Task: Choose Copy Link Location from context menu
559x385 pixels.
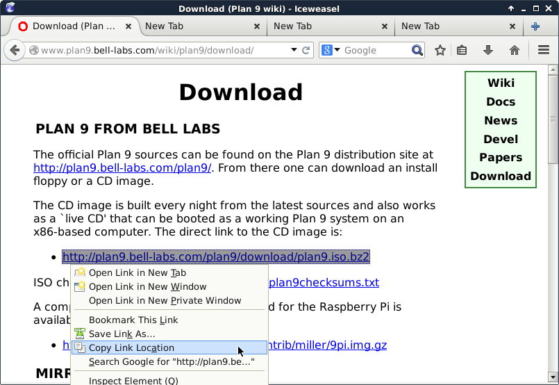Action: pos(131,347)
